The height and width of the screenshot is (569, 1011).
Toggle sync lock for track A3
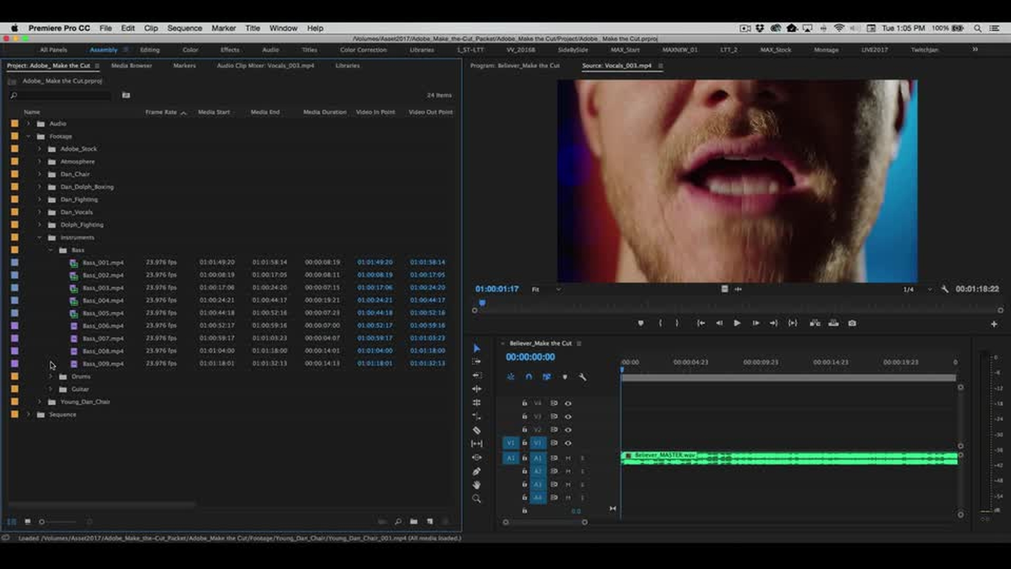[x=554, y=484]
